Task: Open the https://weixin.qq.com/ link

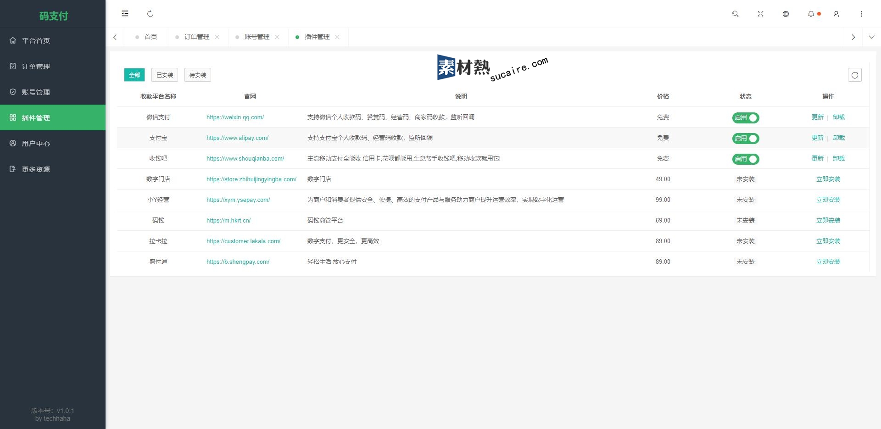Action: (x=235, y=117)
